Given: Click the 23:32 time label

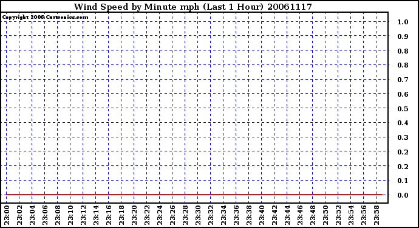Looking at the screenshot, I should point(211,215).
